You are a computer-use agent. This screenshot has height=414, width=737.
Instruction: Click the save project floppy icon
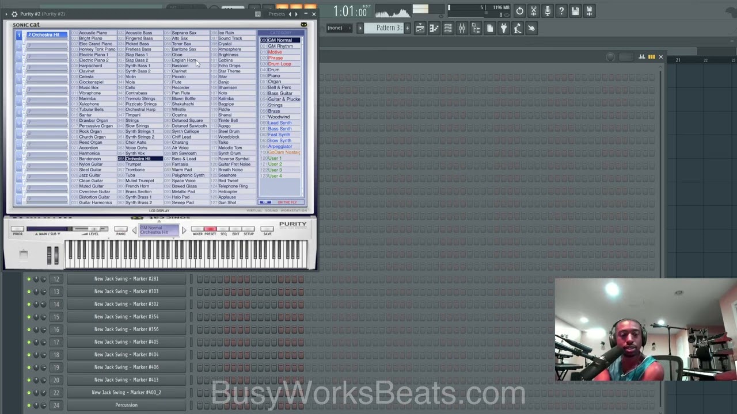(575, 11)
